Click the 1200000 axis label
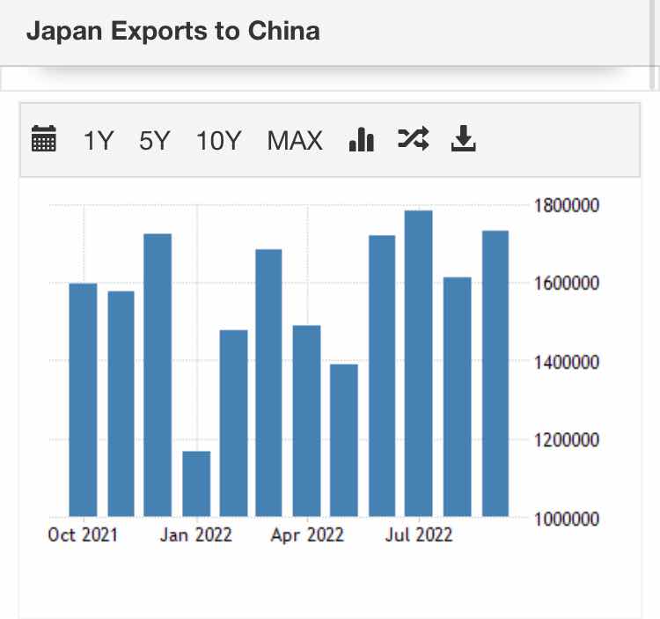Viewport: 660px width, 619px height. click(x=567, y=440)
